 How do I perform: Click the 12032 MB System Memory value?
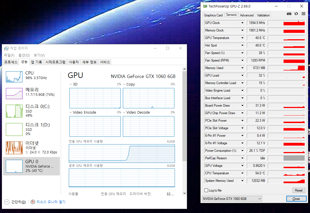tap(256, 181)
